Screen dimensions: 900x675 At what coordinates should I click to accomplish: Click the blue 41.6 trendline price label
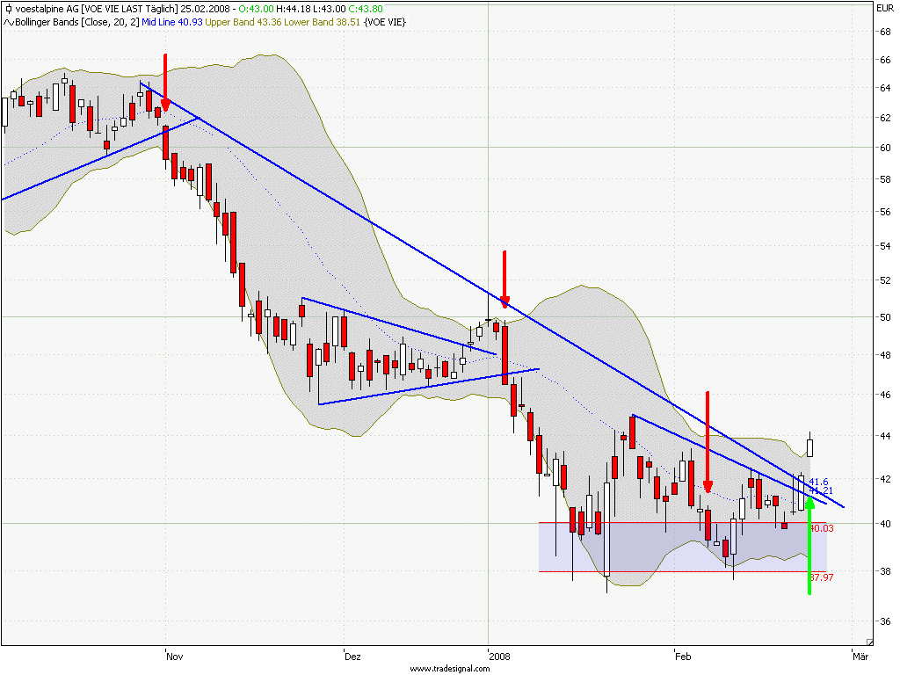(818, 482)
